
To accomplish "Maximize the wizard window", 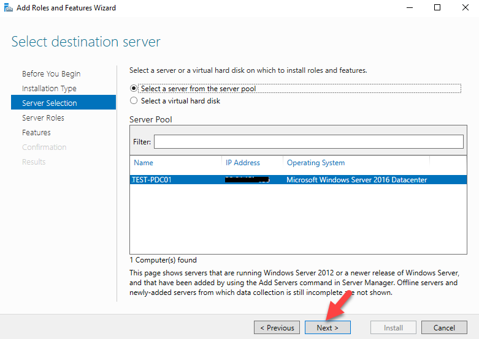I will tap(437, 7).
